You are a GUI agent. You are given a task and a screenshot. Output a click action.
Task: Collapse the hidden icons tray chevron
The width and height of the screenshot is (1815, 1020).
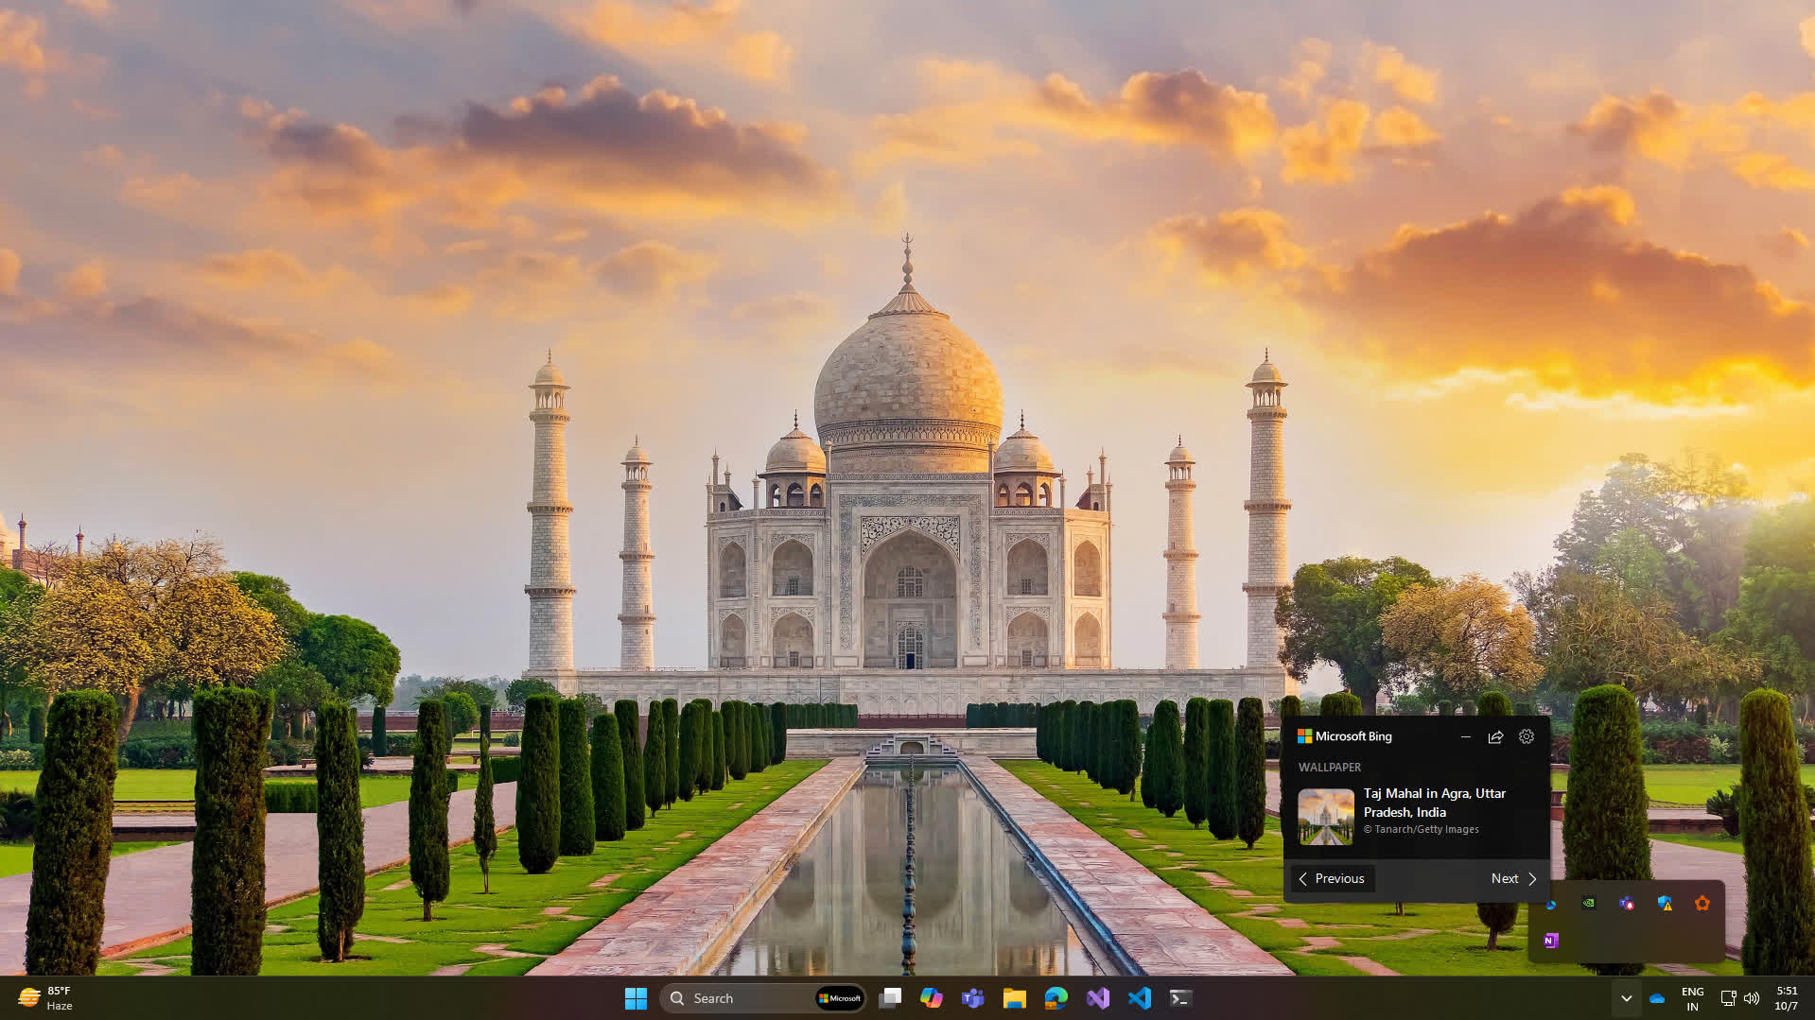[x=1626, y=998]
